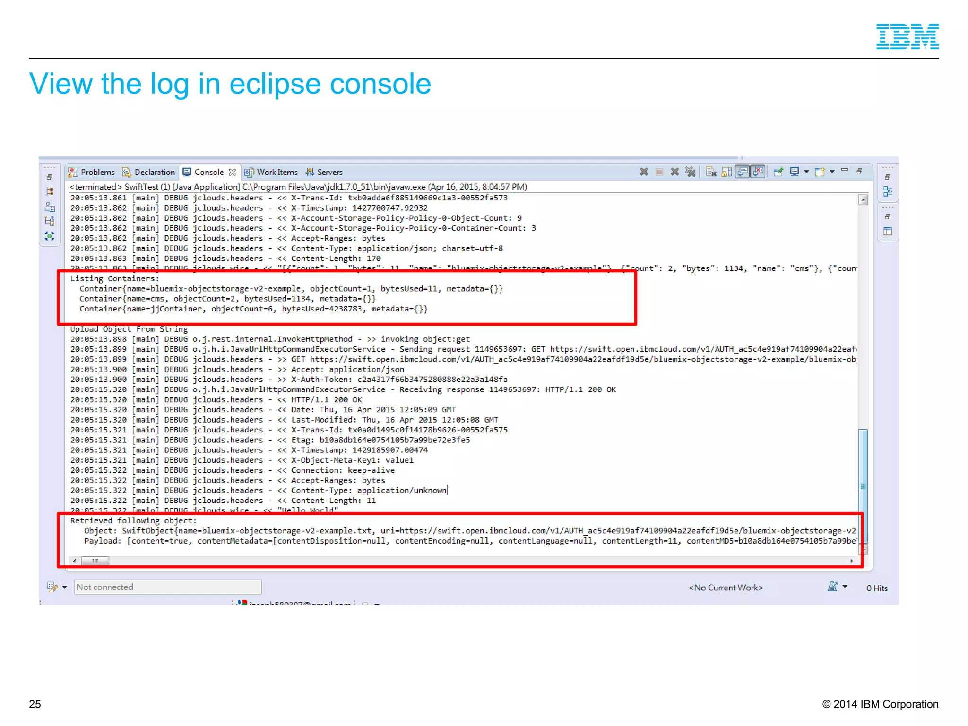Click the Terminate red square icon
This screenshot has width=968, height=726.
[x=659, y=172]
